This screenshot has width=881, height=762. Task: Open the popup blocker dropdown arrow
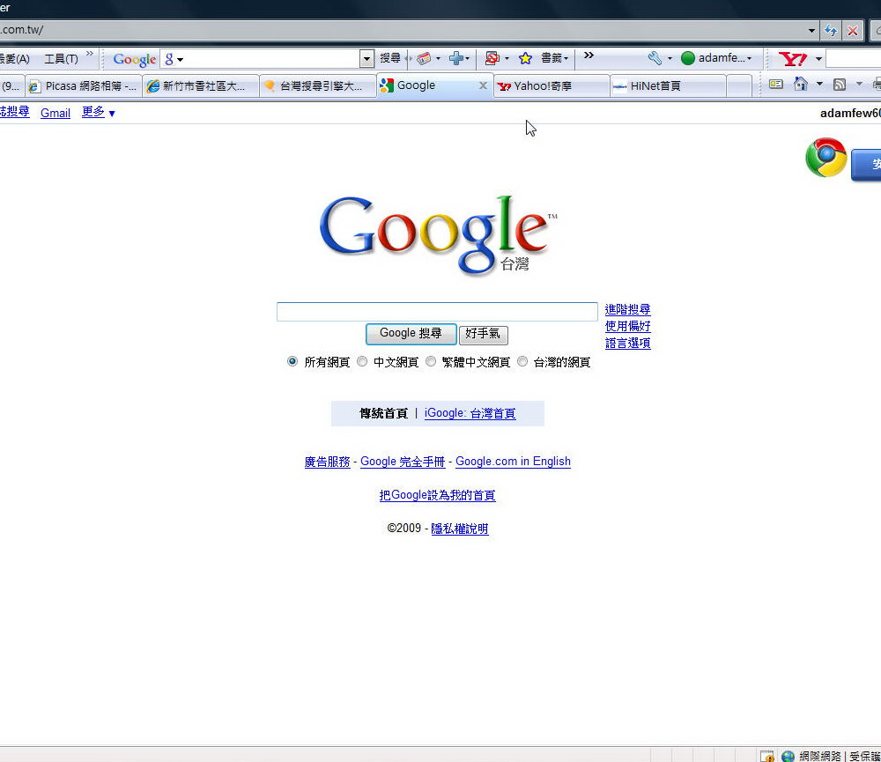(x=507, y=58)
